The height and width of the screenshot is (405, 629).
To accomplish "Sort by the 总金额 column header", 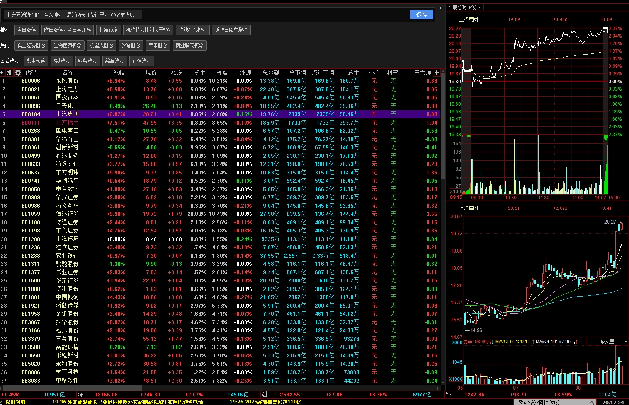I will point(271,72).
